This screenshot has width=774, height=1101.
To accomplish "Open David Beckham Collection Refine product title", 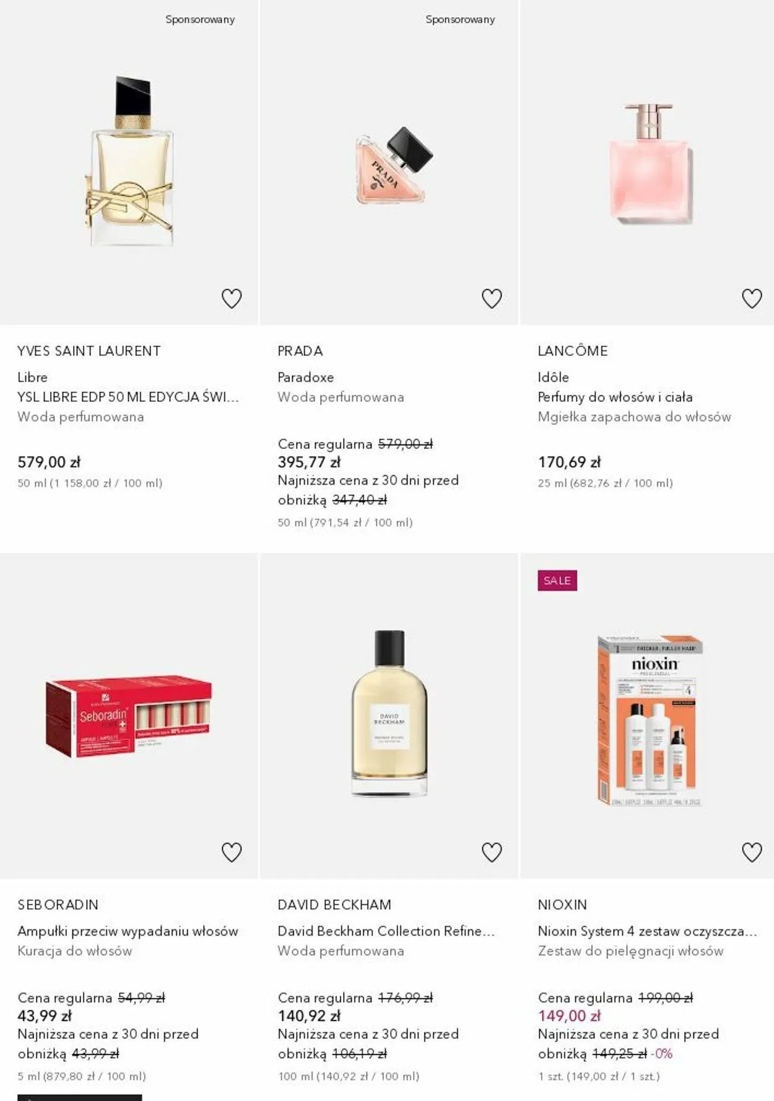I will (x=386, y=931).
